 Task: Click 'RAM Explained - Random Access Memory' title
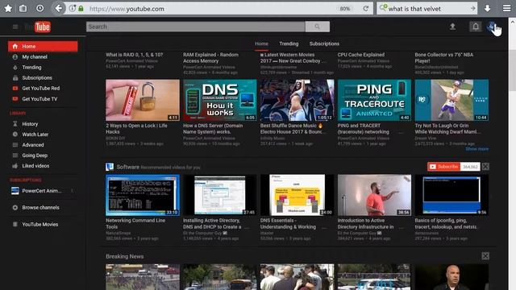210,58
